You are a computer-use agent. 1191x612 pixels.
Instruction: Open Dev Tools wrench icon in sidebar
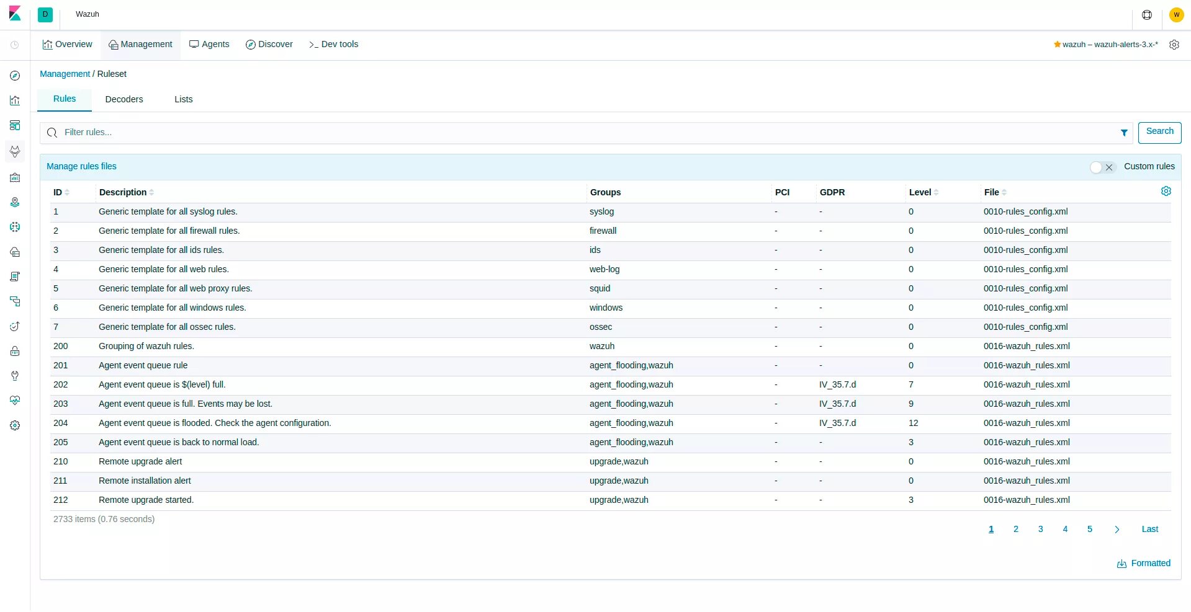(15, 376)
